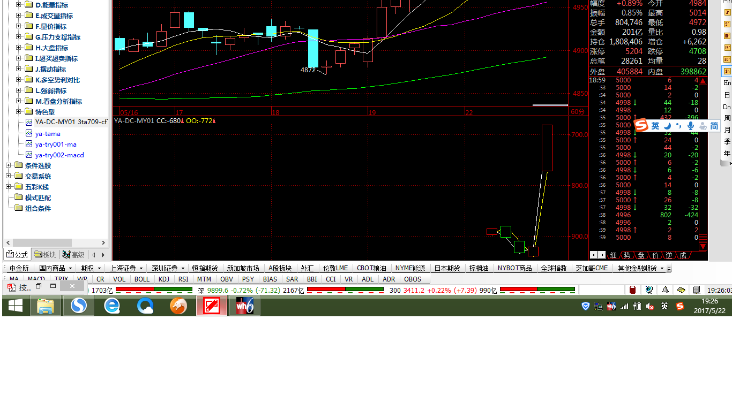Toggle Sogou simplified/traditional (简)

[714, 126]
